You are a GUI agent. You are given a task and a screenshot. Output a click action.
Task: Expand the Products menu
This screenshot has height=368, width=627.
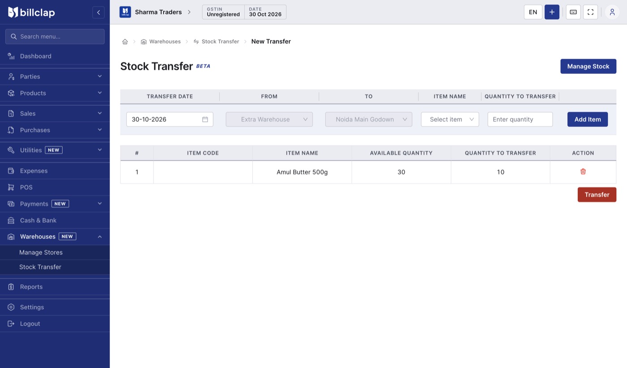point(55,93)
